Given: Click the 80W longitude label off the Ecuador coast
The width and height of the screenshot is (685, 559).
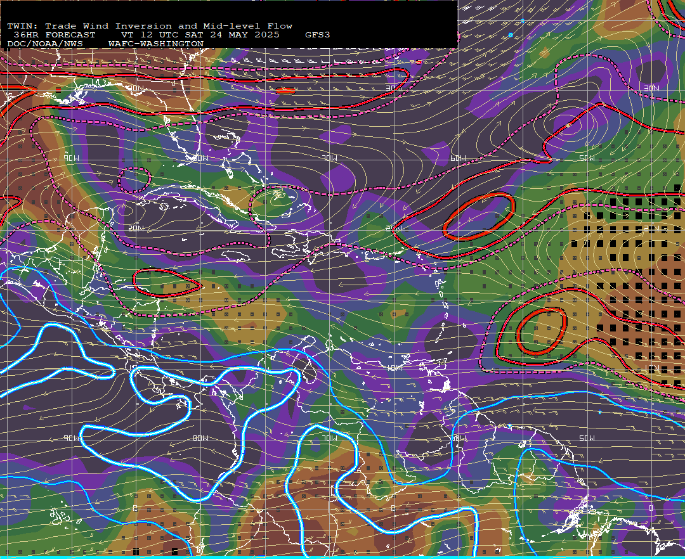Looking at the screenshot, I should [x=200, y=438].
